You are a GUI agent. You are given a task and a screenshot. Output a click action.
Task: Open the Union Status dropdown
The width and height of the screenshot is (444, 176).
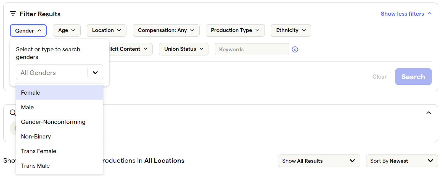[184, 49]
